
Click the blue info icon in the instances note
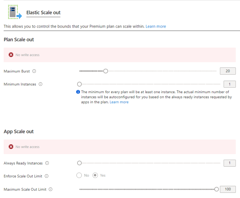point(78,92)
